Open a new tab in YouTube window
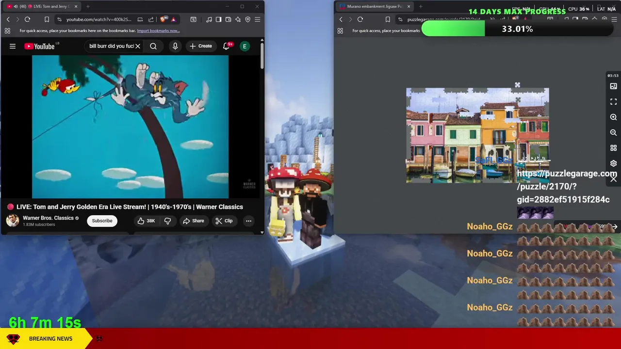 point(88,6)
